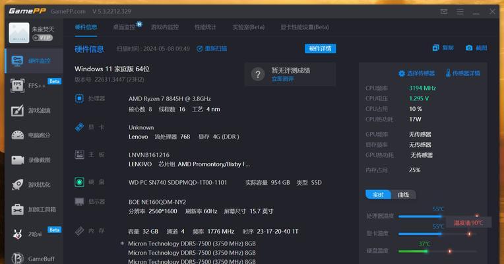This screenshot has width=504, height=264.
Task: Click the 处理器温度 temperature bar
Action: pyautogui.click(x=437, y=216)
